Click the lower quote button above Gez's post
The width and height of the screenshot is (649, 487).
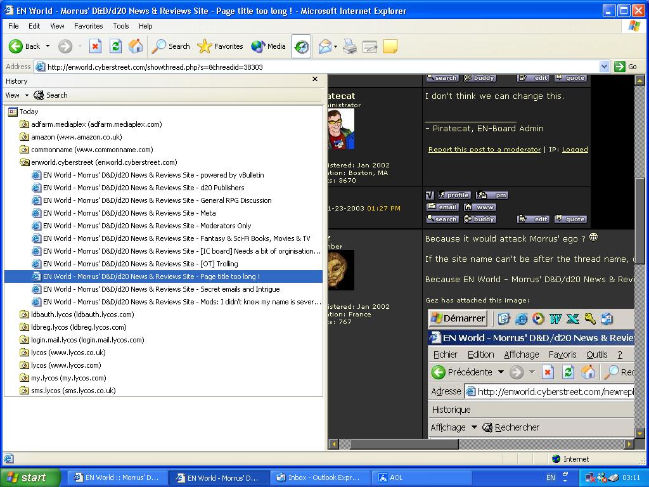coord(570,219)
